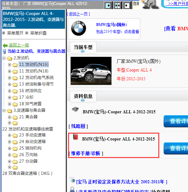Select the 12 发动机电气系统 item
The height and width of the screenshot is (192, 188).
click(36, 78)
